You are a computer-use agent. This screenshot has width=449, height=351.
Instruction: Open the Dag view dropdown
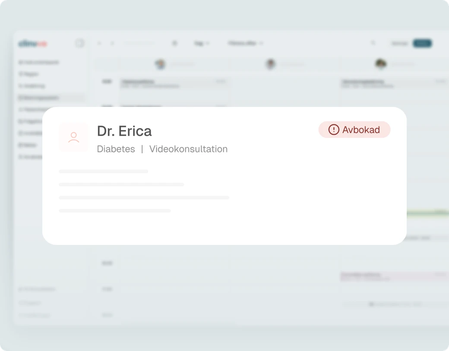pyautogui.click(x=202, y=43)
